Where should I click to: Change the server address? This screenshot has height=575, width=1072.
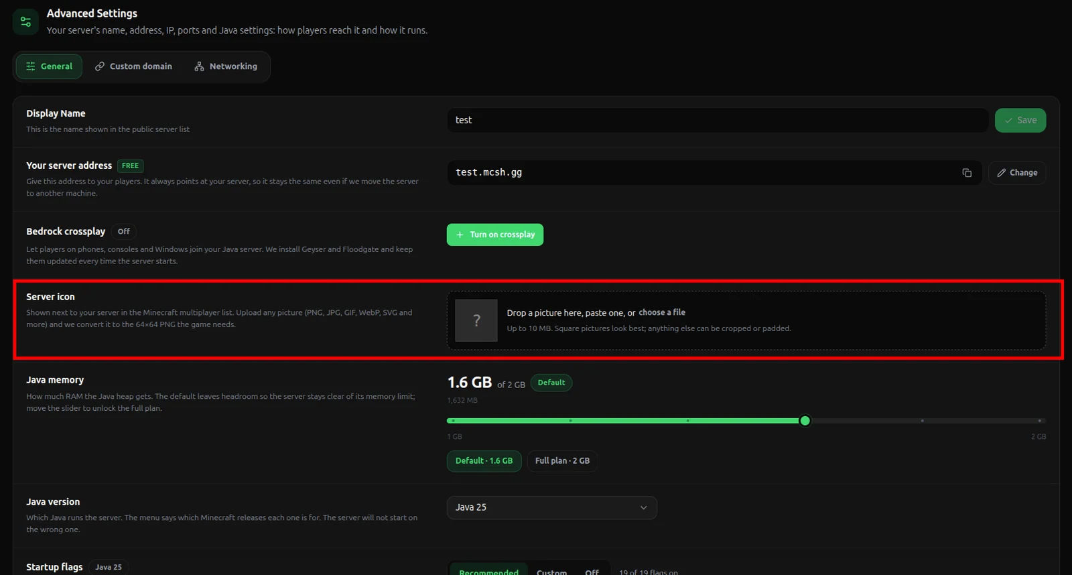click(1017, 173)
